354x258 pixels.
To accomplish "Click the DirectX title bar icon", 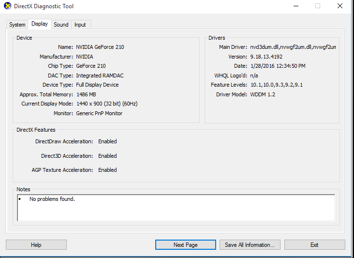I will coord(7,6).
